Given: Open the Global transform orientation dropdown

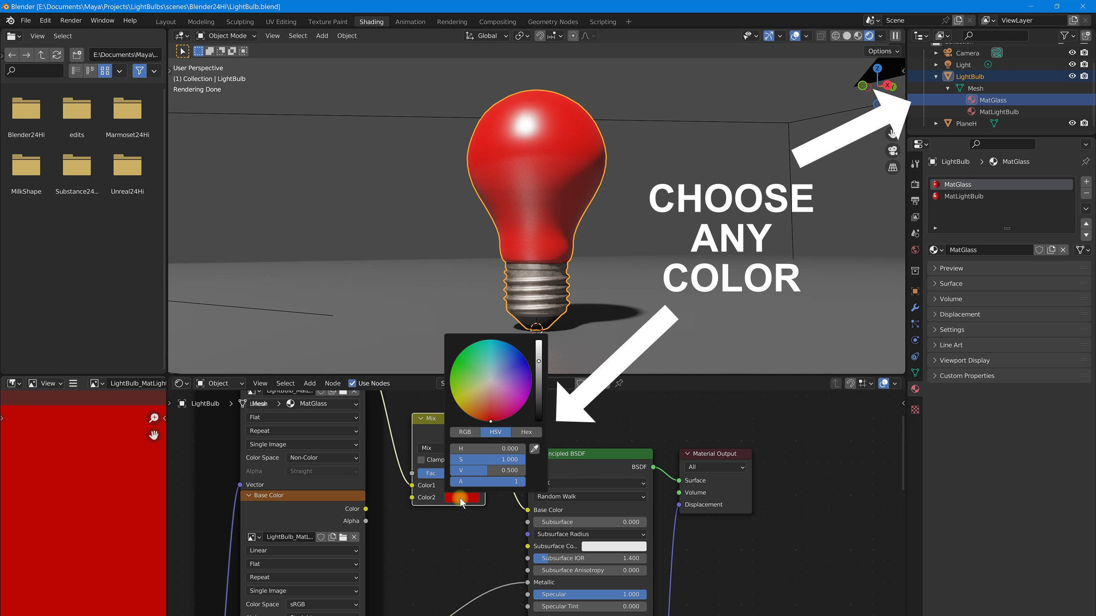Looking at the screenshot, I should (487, 36).
